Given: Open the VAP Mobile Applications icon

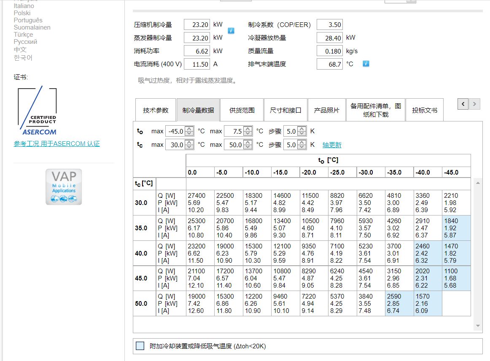Looking at the screenshot, I should pyautogui.click(x=64, y=187).
